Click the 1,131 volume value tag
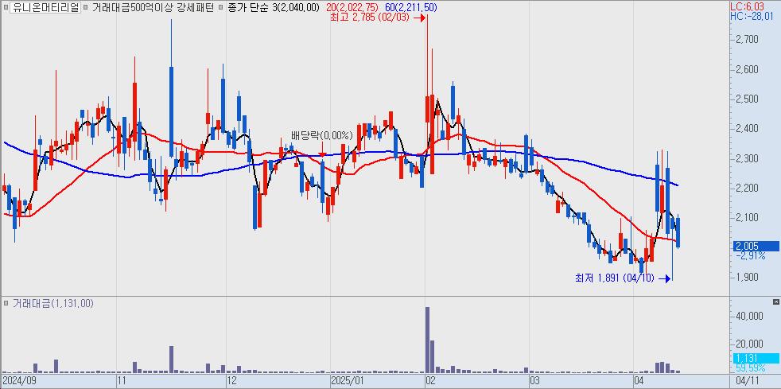The height and width of the screenshot is (389, 781). point(756,358)
